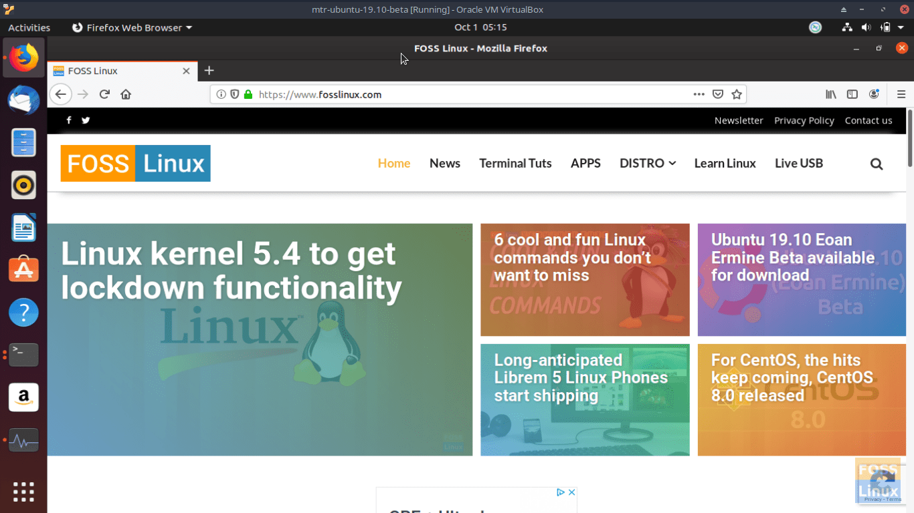The width and height of the screenshot is (914, 513).
Task: Open the clock Oct 1 05:15 calendar
Action: pyautogui.click(x=480, y=27)
